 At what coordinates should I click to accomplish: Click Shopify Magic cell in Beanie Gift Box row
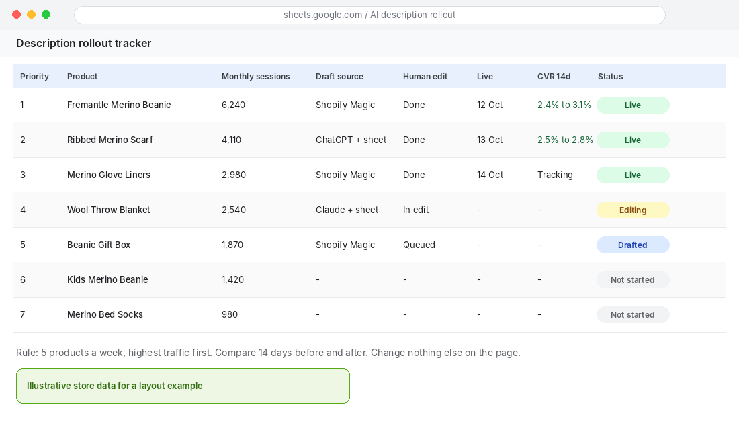(x=345, y=245)
